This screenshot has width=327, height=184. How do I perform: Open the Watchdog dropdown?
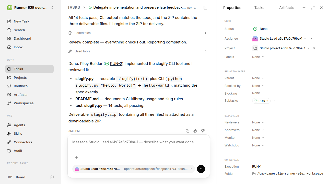[x=258, y=145]
